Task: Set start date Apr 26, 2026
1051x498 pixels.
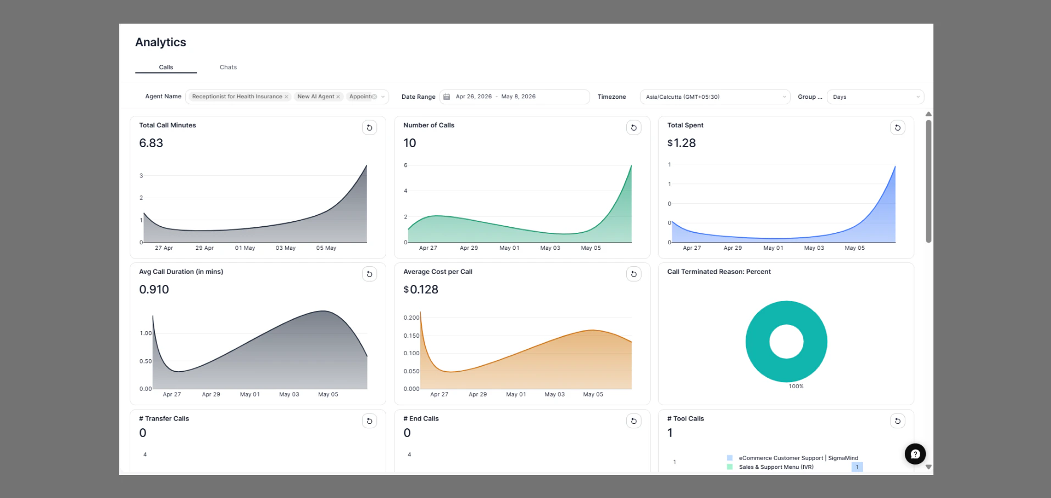Action: (474, 97)
